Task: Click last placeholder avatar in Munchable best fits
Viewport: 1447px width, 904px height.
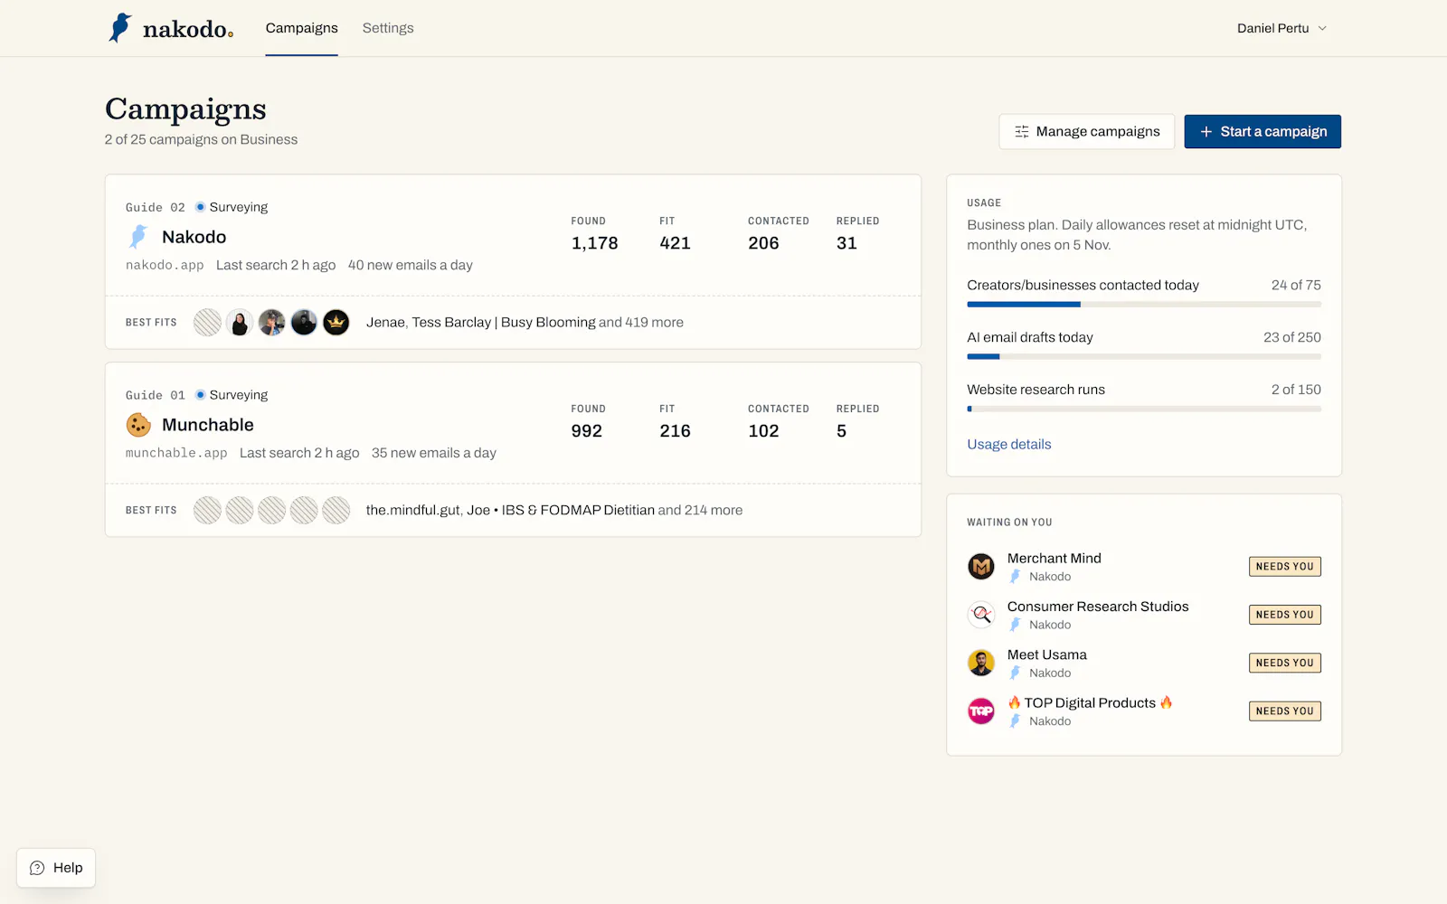Action: click(336, 510)
